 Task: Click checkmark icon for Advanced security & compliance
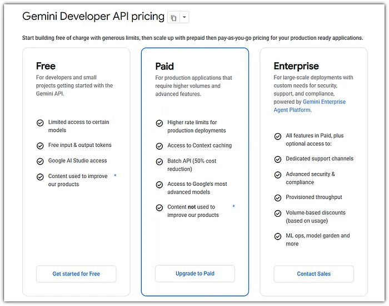point(278,175)
